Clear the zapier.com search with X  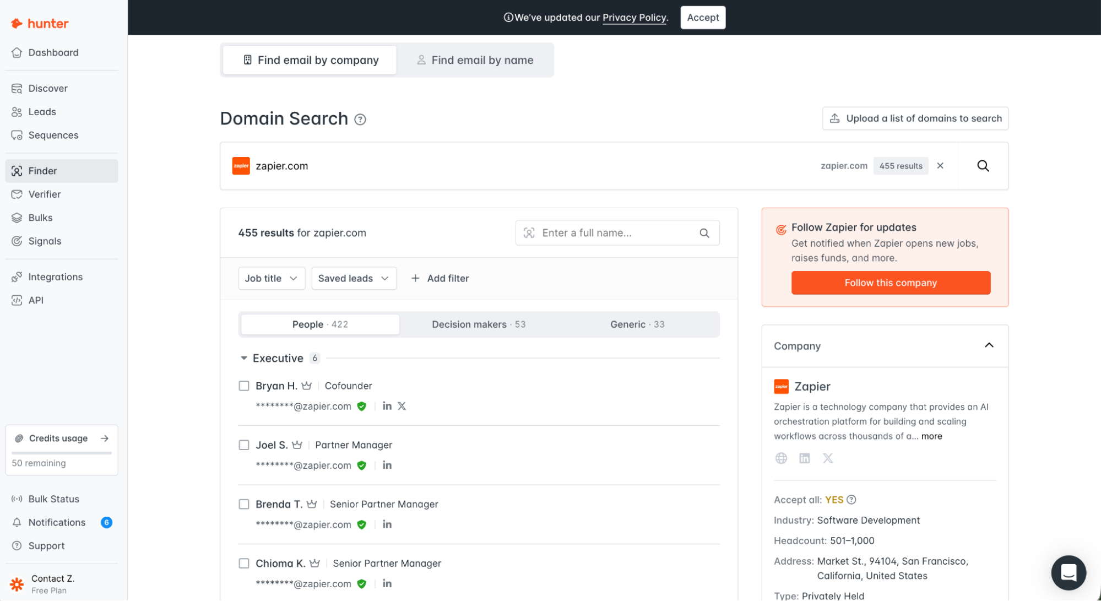(x=940, y=166)
